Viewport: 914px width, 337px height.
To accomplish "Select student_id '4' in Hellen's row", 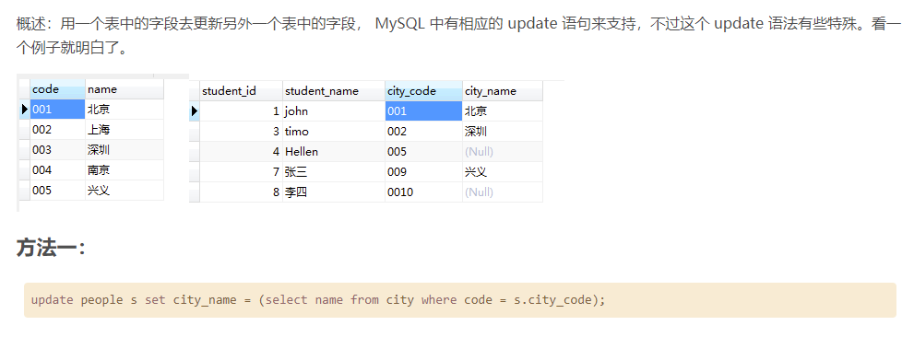I will tap(242, 152).
